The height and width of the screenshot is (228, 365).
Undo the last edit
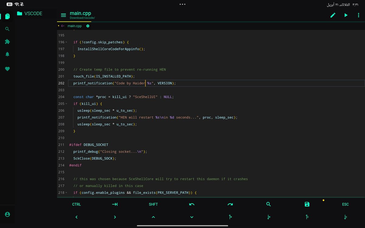pyautogui.click(x=192, y=204)
